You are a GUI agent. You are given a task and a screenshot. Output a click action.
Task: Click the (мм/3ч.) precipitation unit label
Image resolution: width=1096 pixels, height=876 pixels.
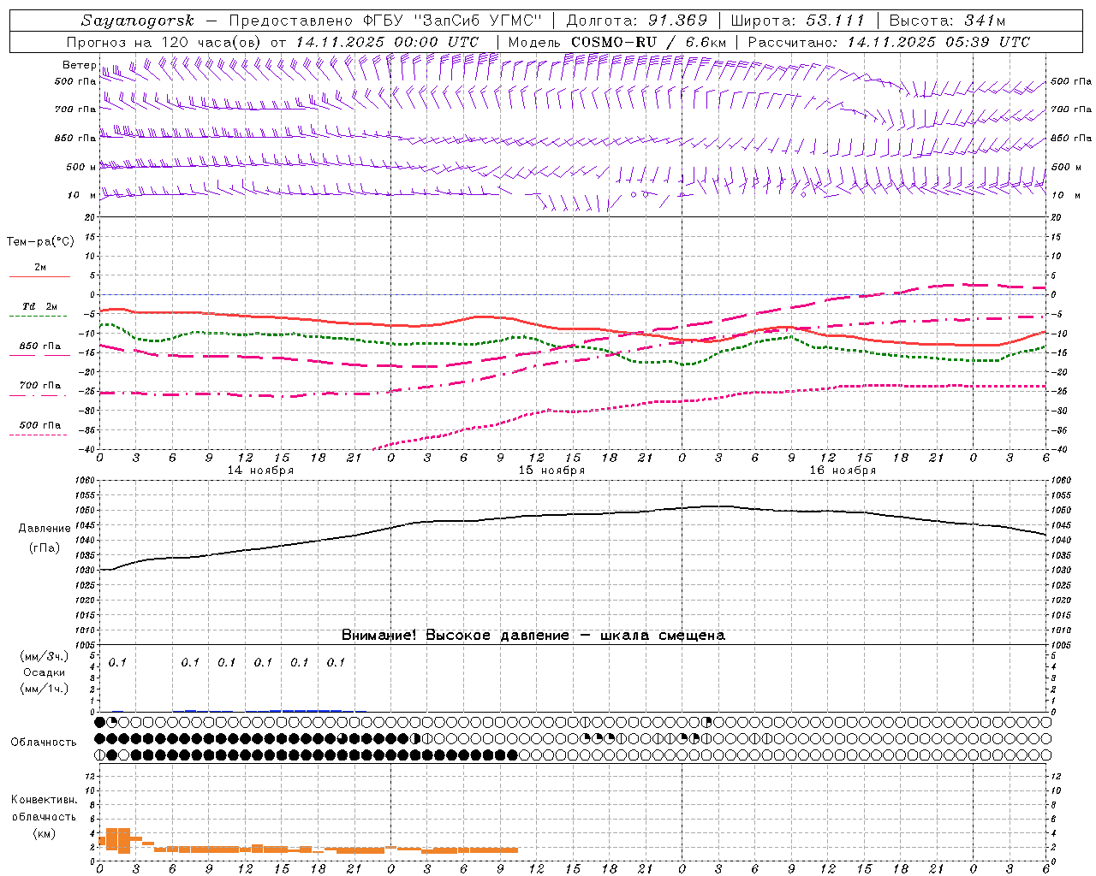45,656
